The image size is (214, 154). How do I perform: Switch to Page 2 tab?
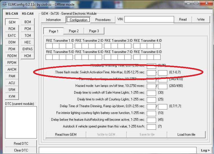click(74, 31)
